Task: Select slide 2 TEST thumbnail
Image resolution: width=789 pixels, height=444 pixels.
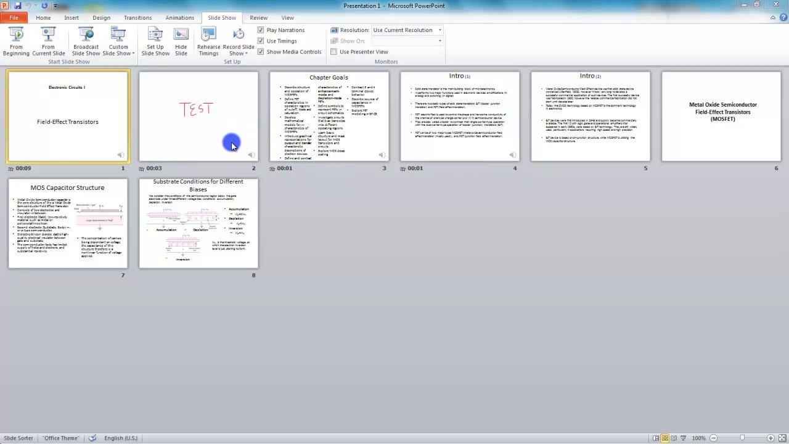Action: [x=198, y=116]
